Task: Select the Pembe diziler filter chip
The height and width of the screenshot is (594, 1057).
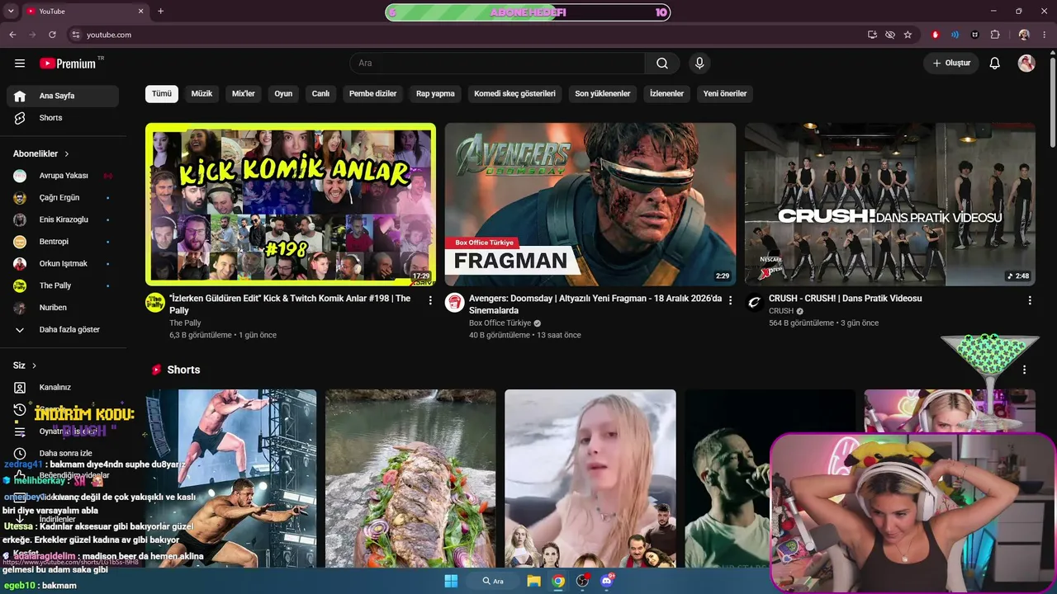Action: (373, 94)
